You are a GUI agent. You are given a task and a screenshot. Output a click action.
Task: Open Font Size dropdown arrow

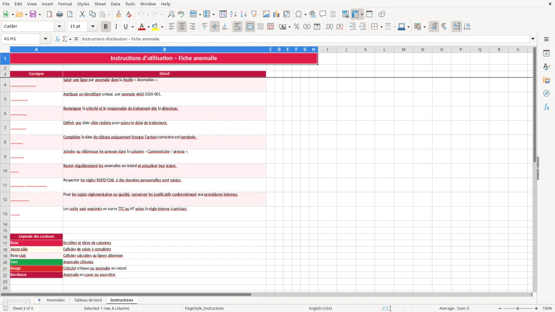tap(93, 27)
